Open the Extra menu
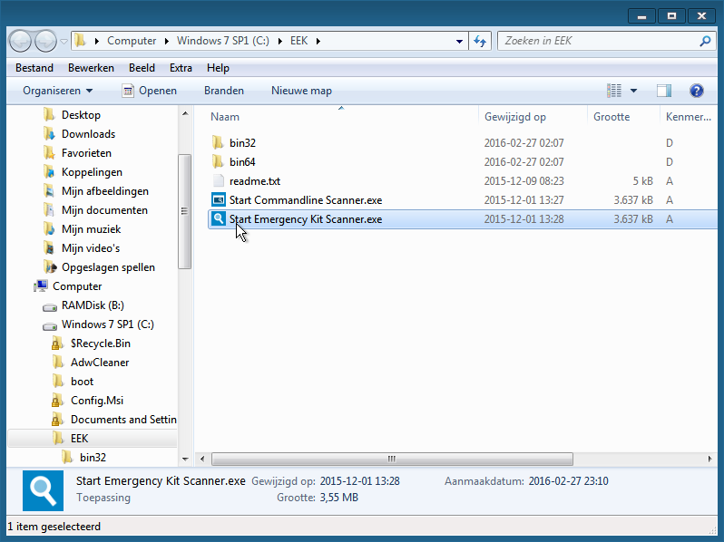Image resolution: width=724 pixels, height=542 pixels. point(181,68)
